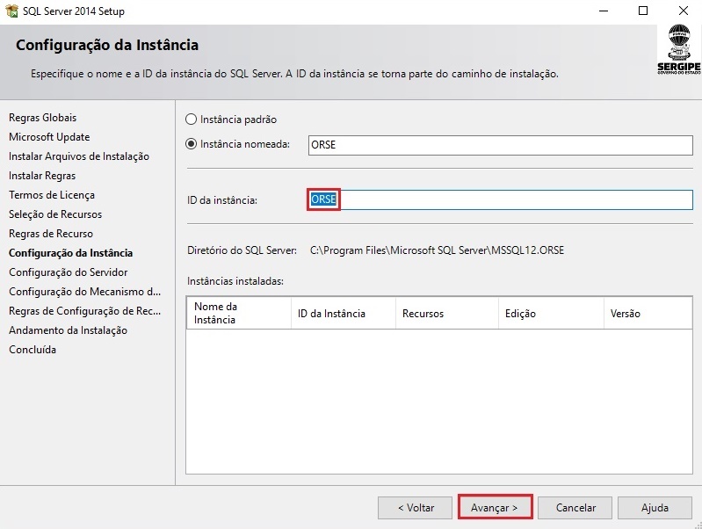Maximize the setup window
The width and height of the screenshot is (702, 529).
pyautogui.click(x=643, y=11)
